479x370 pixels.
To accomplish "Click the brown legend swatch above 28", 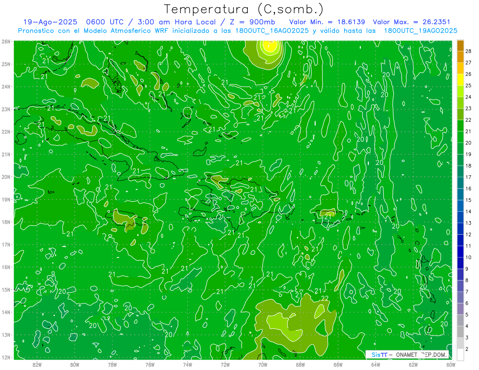I will coord(460,46).
